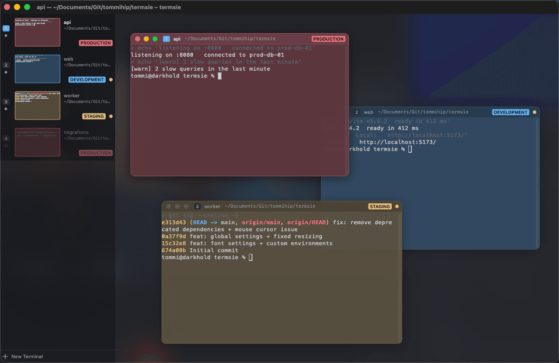
Task: Click commit hash 0a37f9d in worker terminal
Action: tap(174, 236)
